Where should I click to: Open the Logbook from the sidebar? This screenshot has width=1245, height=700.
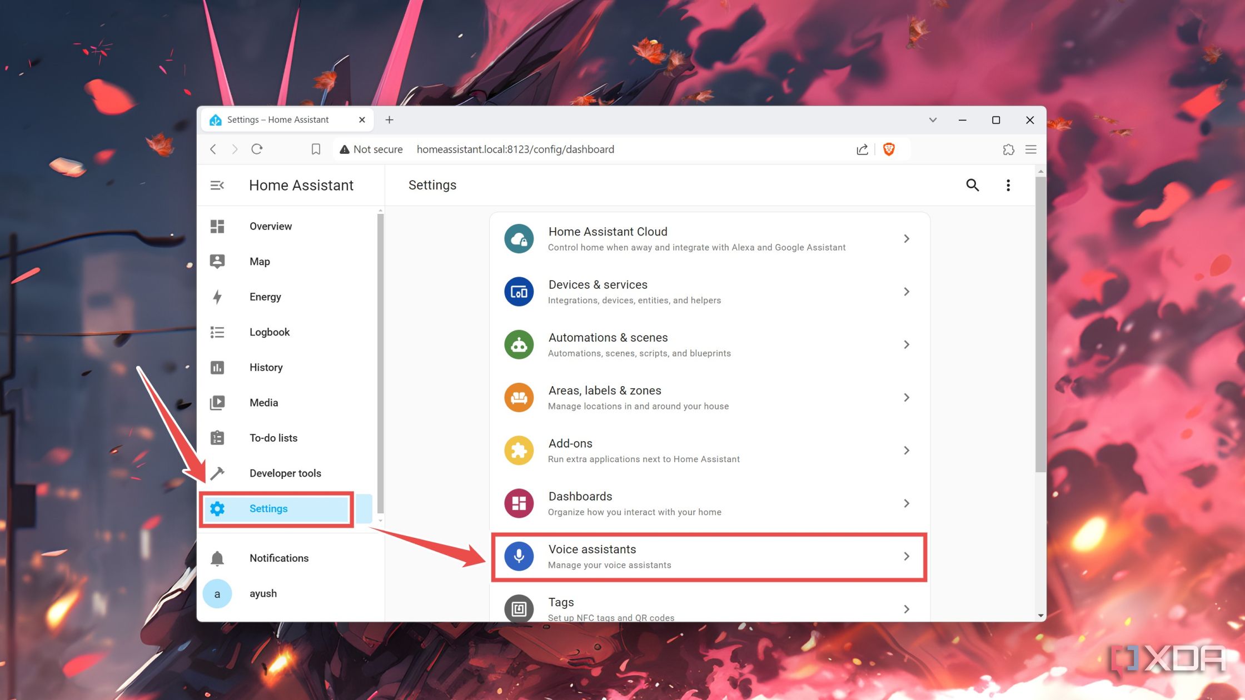point(217,332)
